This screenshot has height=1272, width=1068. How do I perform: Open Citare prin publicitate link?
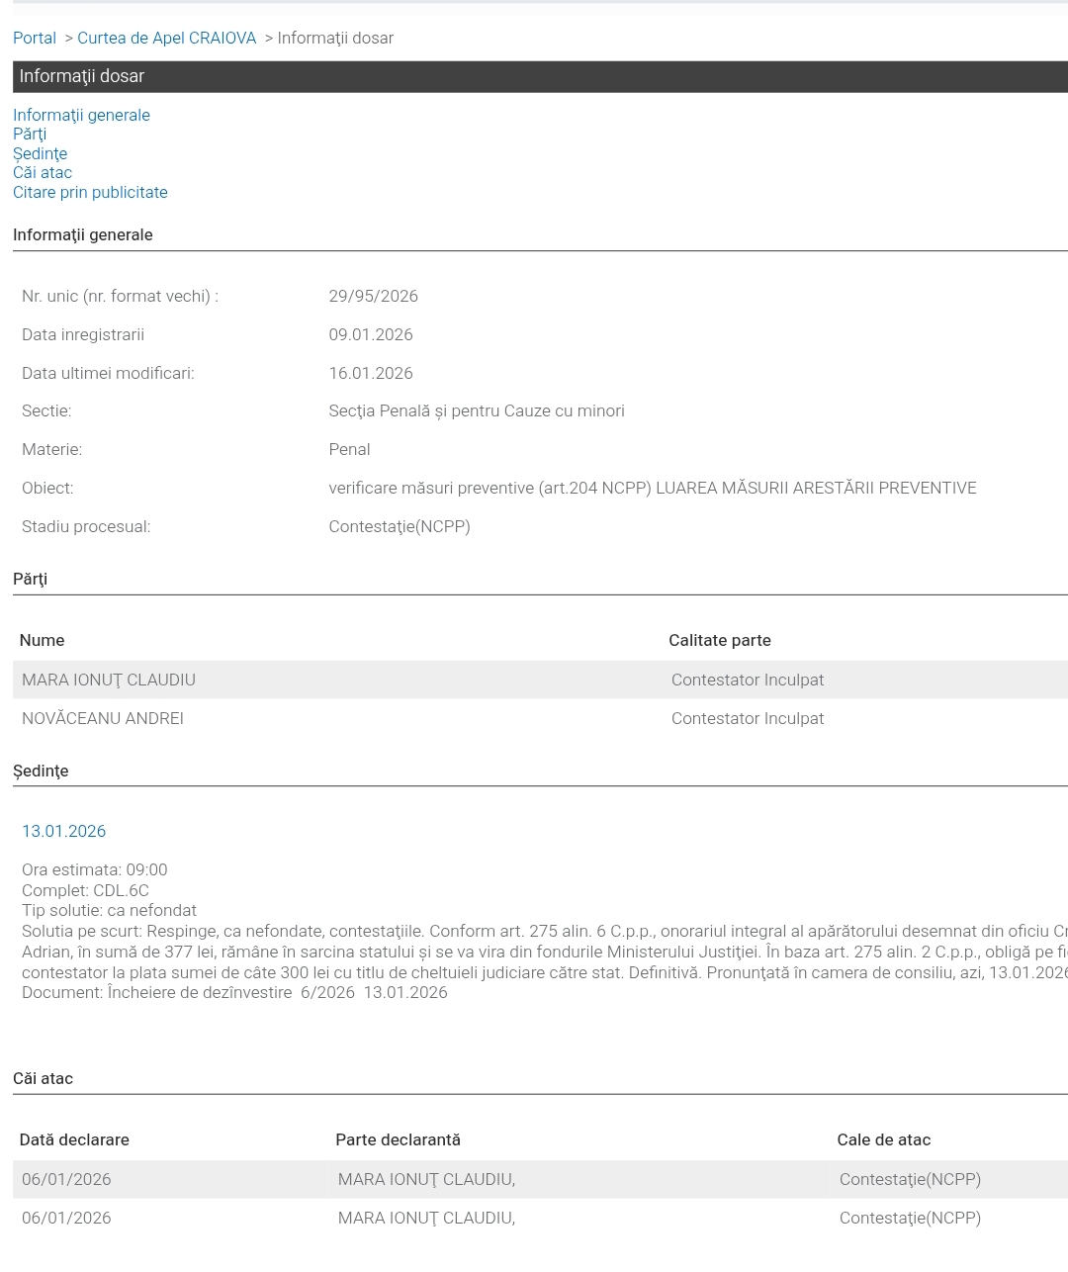(x=90, y=192)
